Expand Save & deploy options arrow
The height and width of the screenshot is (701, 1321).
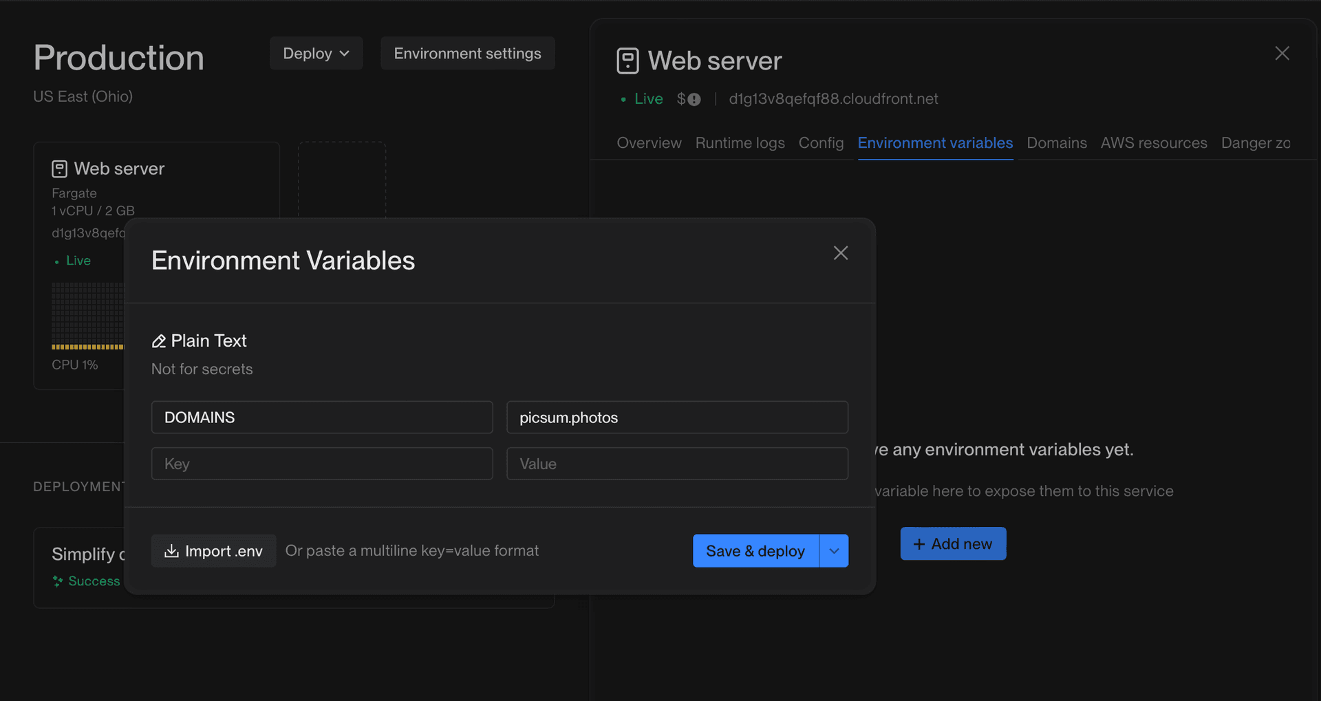click(834, 551)
